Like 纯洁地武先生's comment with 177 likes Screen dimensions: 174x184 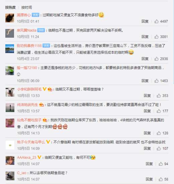click(x=159, y=111)
